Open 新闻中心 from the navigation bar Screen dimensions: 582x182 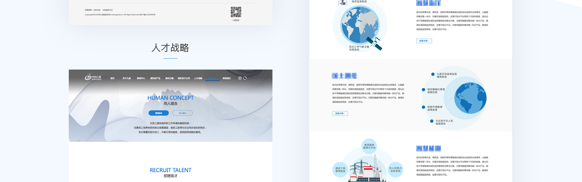tap(141, 78)
